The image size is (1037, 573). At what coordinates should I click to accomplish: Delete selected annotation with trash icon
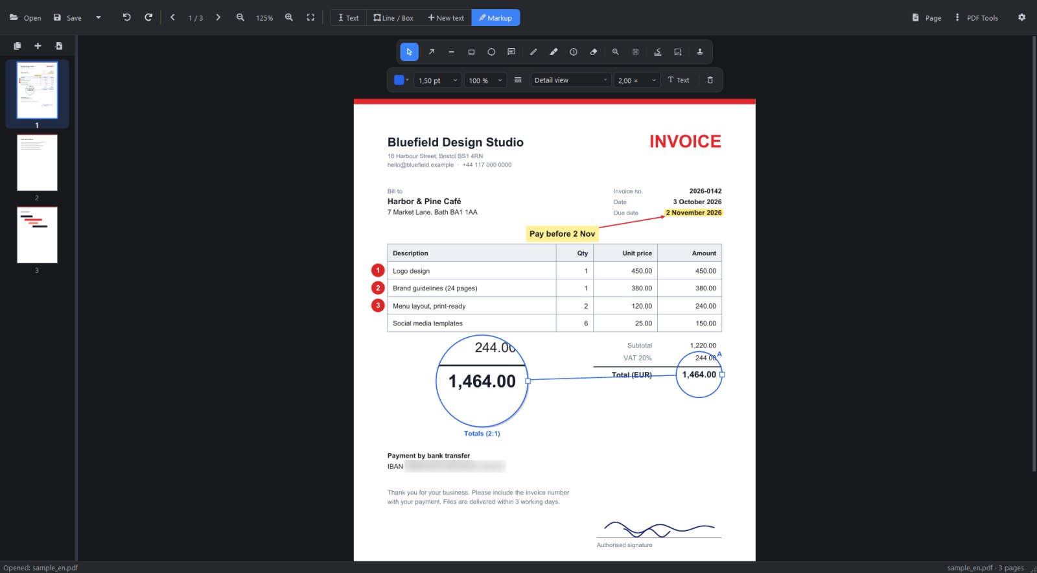[710, 80]
